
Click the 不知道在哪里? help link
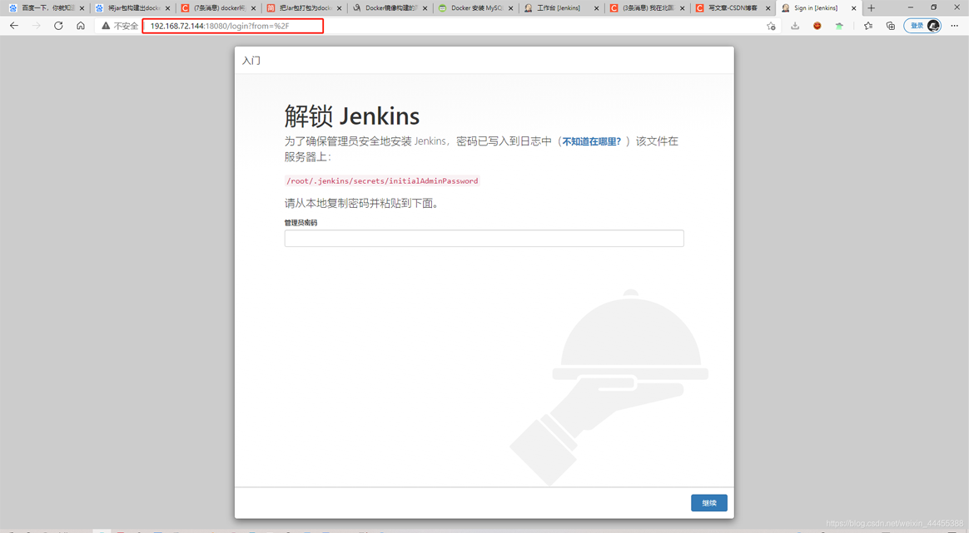coord(591,142)
